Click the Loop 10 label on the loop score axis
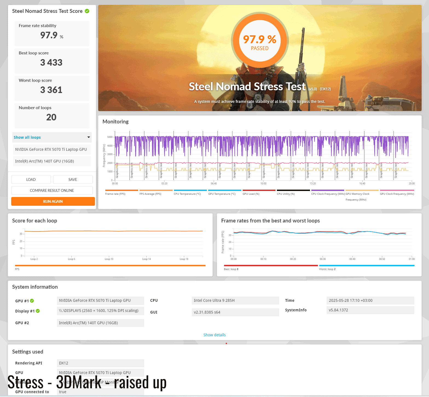The width and height of the screenshot is (429, 397). click(109, 259)
